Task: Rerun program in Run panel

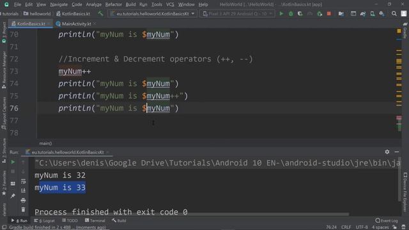Action: (13, 162)
